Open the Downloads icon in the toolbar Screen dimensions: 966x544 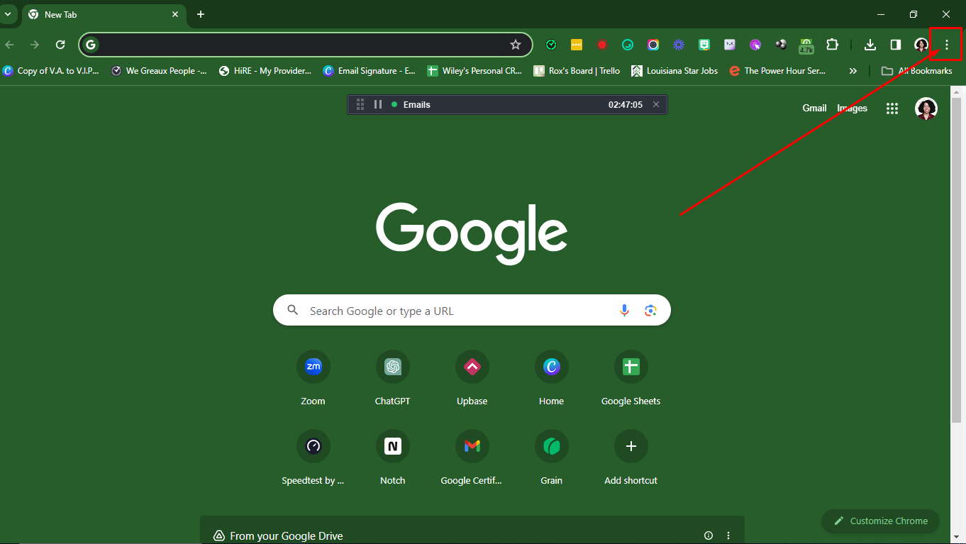coord(870,44)
